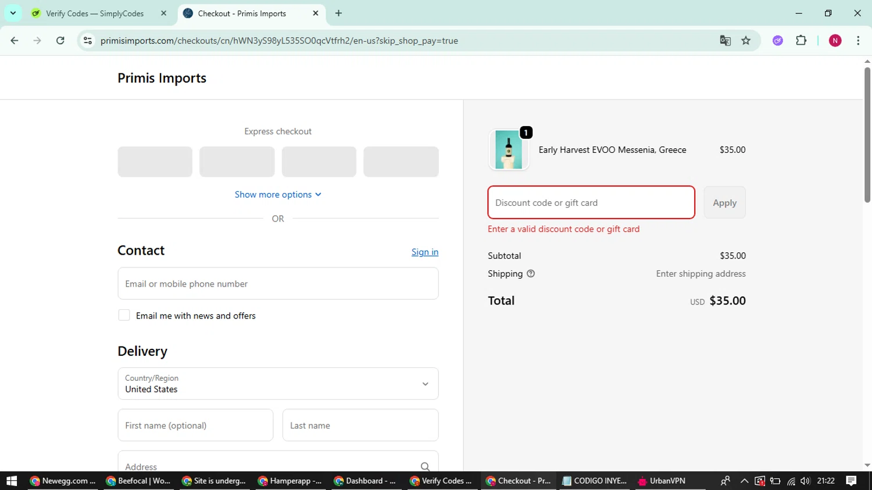This screenshot has height=490, width=872.
Task: Close the Verify Codes SimplyCodes tab
Action: coord(163,13)
